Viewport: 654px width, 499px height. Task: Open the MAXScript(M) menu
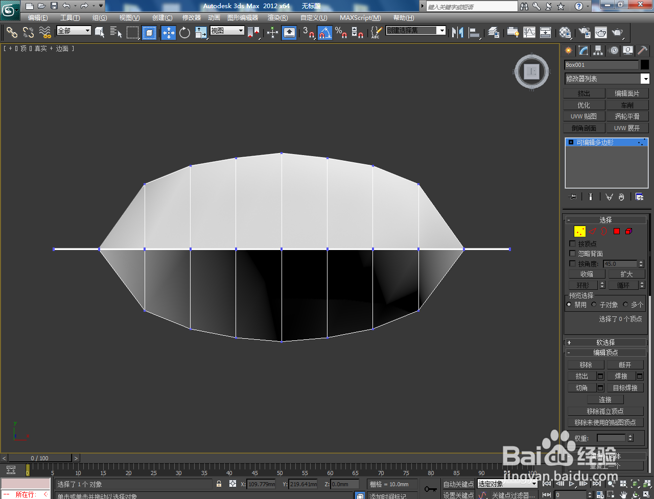(x=360, y=18)
